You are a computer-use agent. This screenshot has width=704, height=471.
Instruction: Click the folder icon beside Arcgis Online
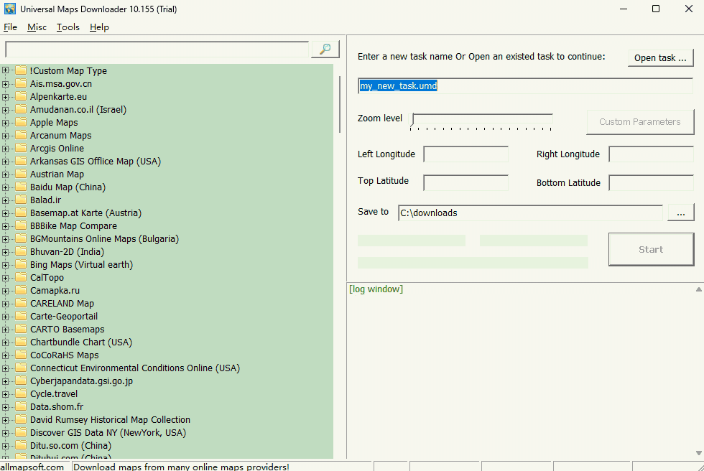(20, 148)
